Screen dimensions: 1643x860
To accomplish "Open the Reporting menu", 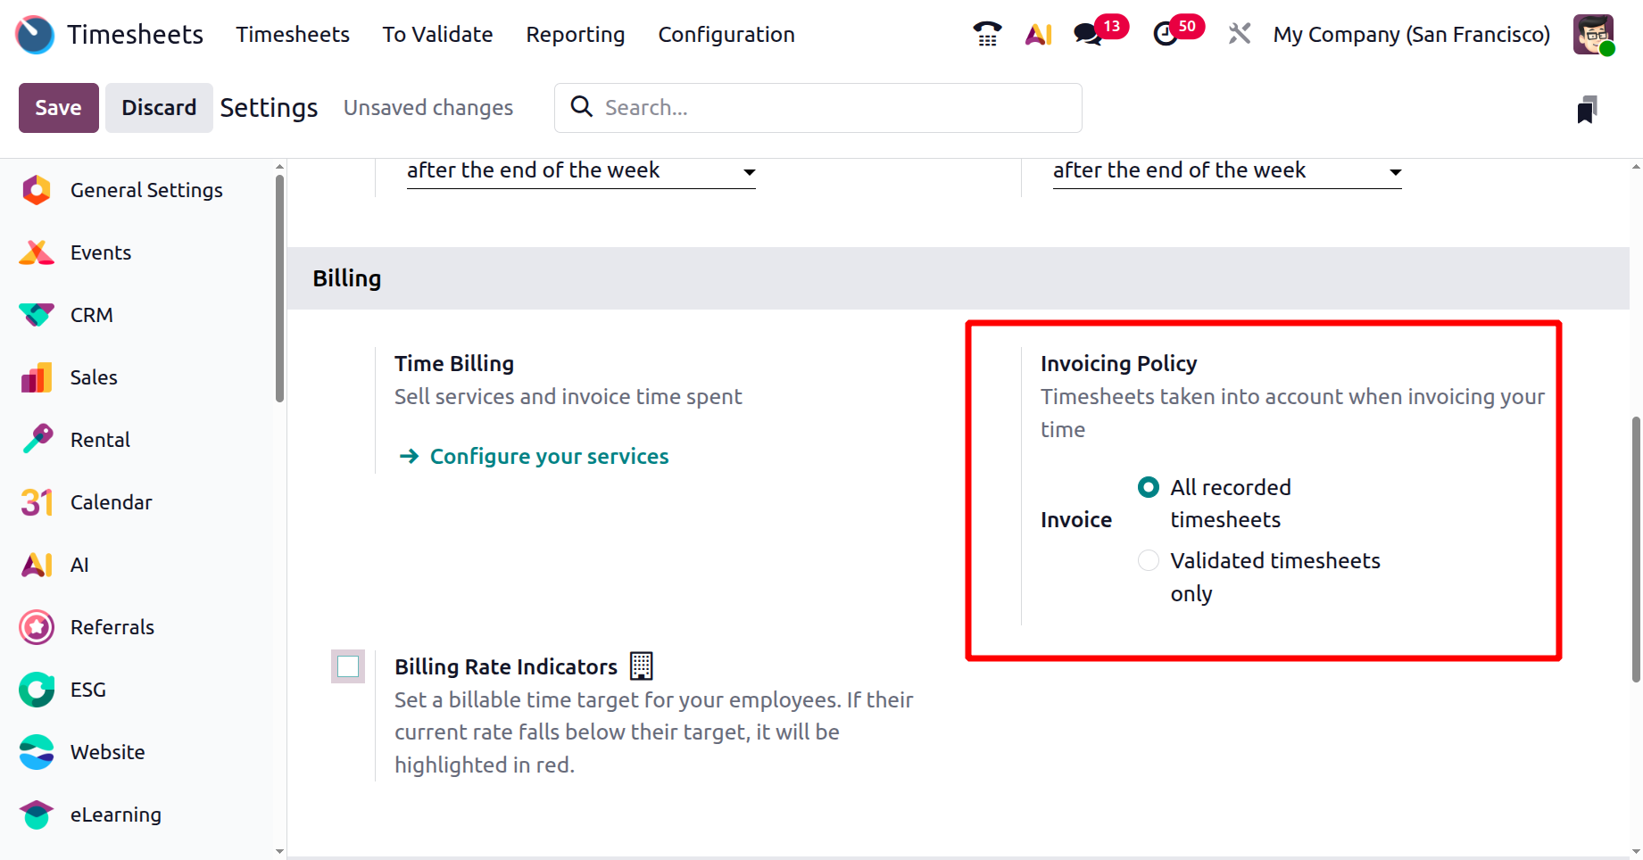I will [575, 34].
